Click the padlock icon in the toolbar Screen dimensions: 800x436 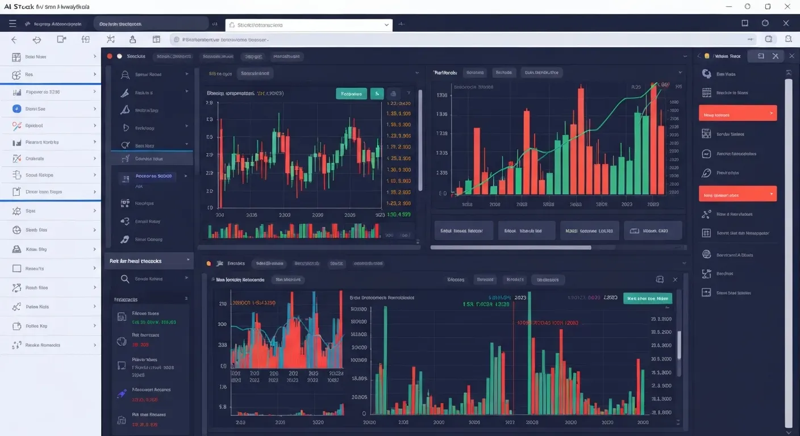point(133,40)
